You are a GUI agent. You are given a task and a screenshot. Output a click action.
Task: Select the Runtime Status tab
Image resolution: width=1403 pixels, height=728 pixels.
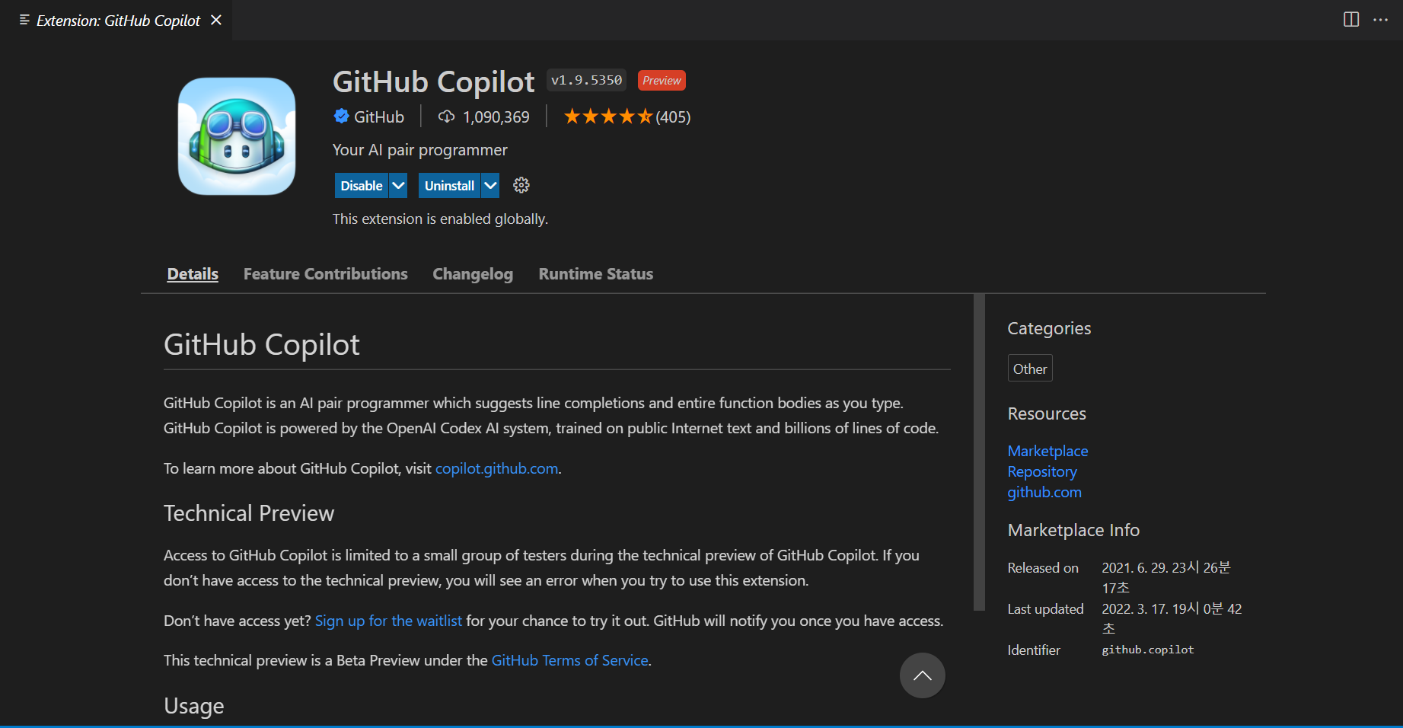click(x=595, y=274)
